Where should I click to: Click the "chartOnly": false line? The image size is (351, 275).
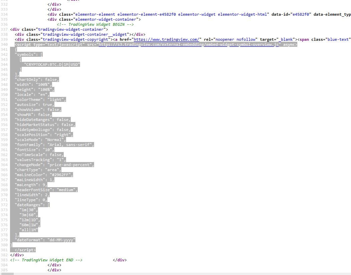[x=37, y=80]
